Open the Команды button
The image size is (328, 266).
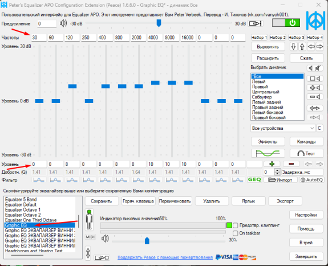click(x=306, y=142)
